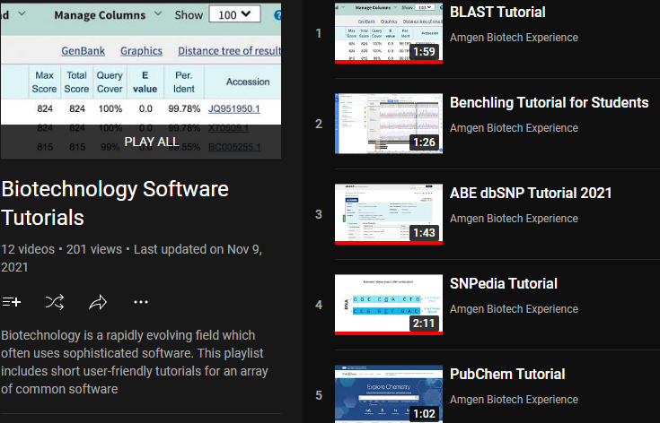Click the 1:43 duration badge

coord(424,233)
